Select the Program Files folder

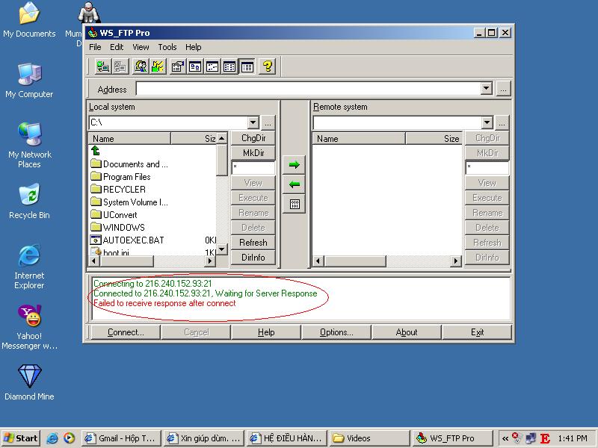(x=120, y=177)
